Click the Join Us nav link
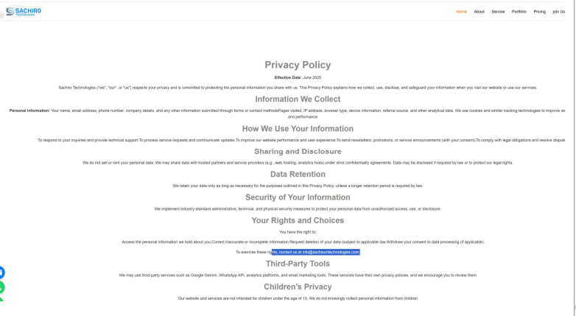 click(559, 12)
